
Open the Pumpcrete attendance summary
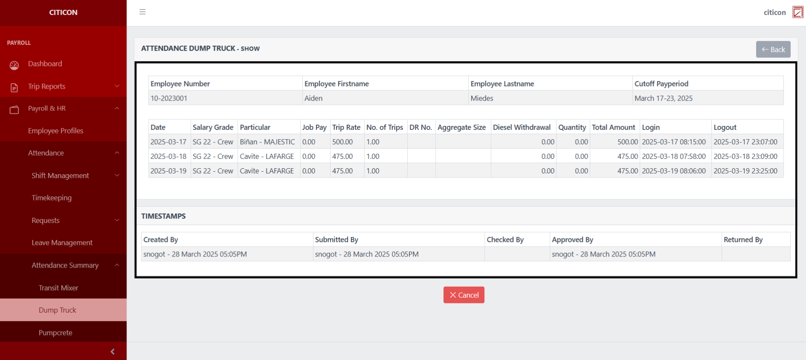55,333
